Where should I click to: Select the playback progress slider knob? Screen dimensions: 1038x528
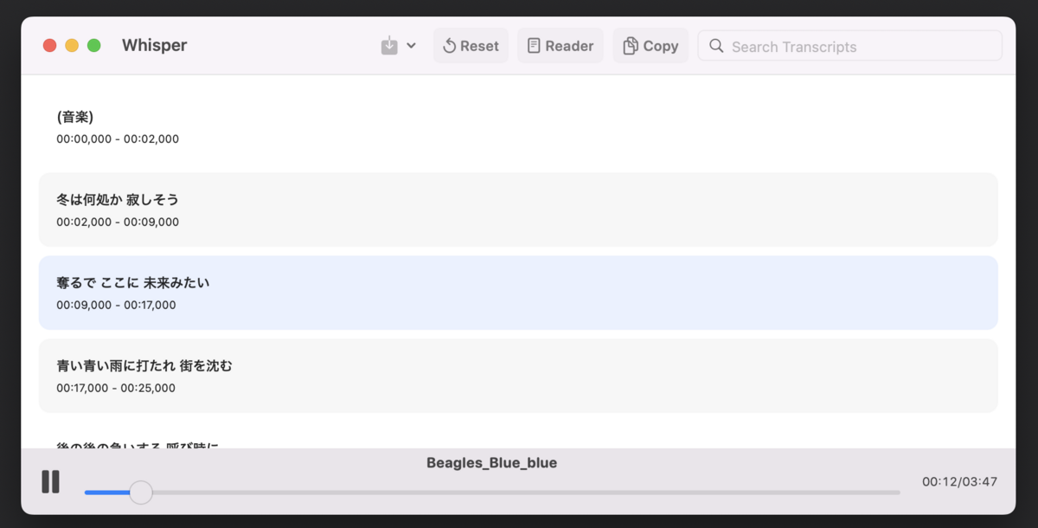point(141,493)
